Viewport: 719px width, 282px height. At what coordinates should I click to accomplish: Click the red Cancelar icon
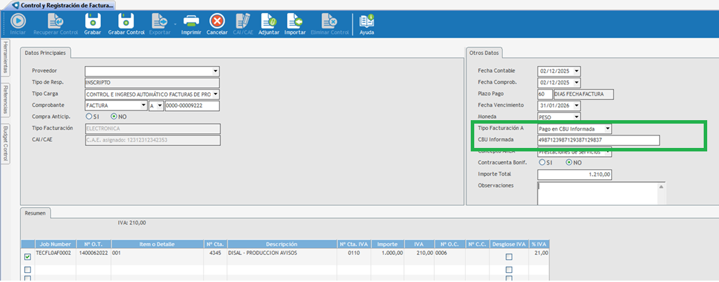click(217, 22)
